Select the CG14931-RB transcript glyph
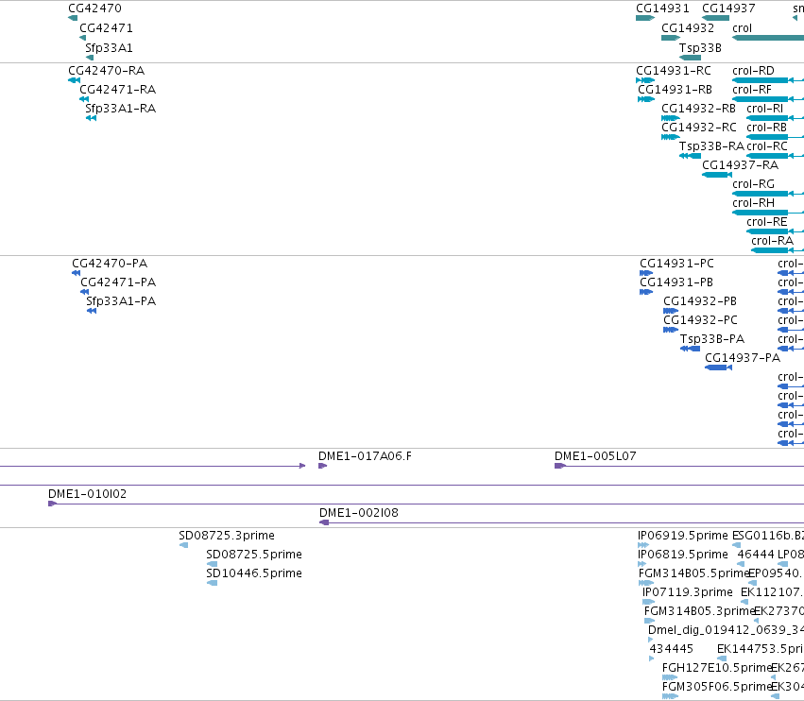Screen dimensions: 804x701 [646, 99]
